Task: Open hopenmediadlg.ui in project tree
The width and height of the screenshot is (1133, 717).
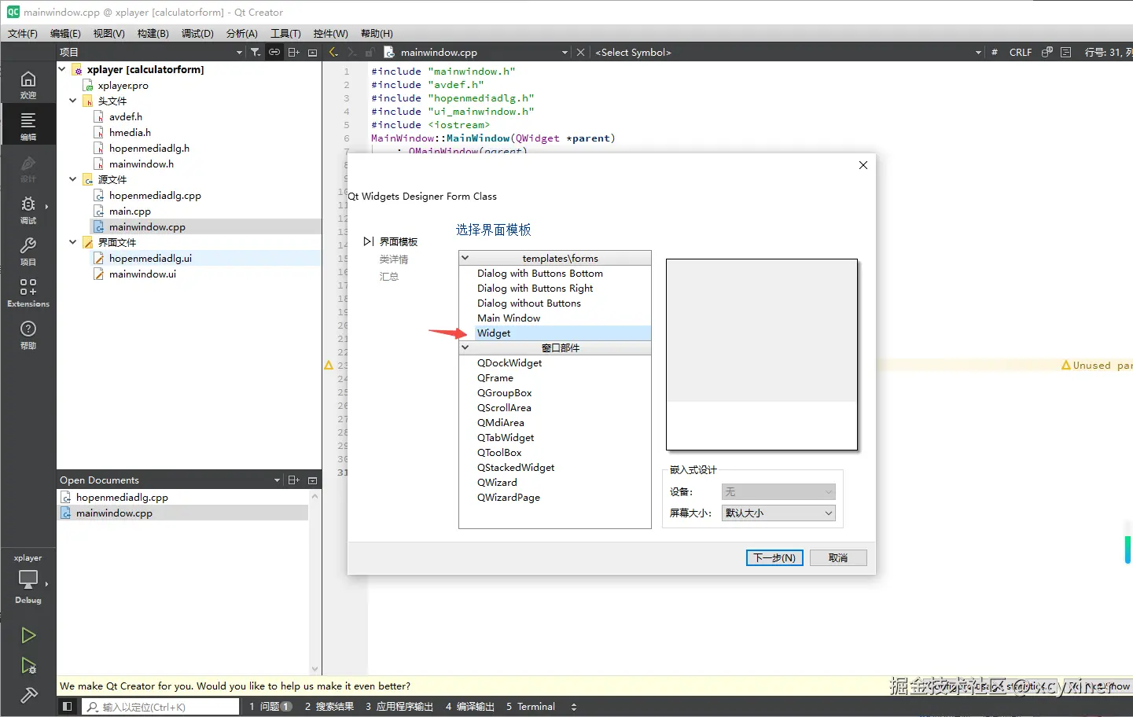Action: pyautogui.click(x=150, y=258)
